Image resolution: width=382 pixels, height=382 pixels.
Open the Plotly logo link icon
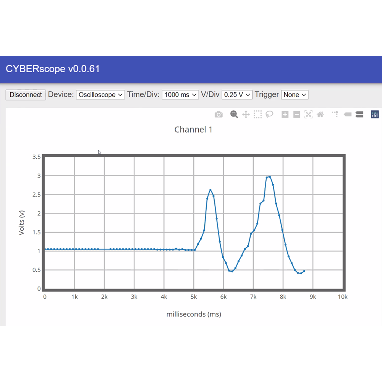375,114
